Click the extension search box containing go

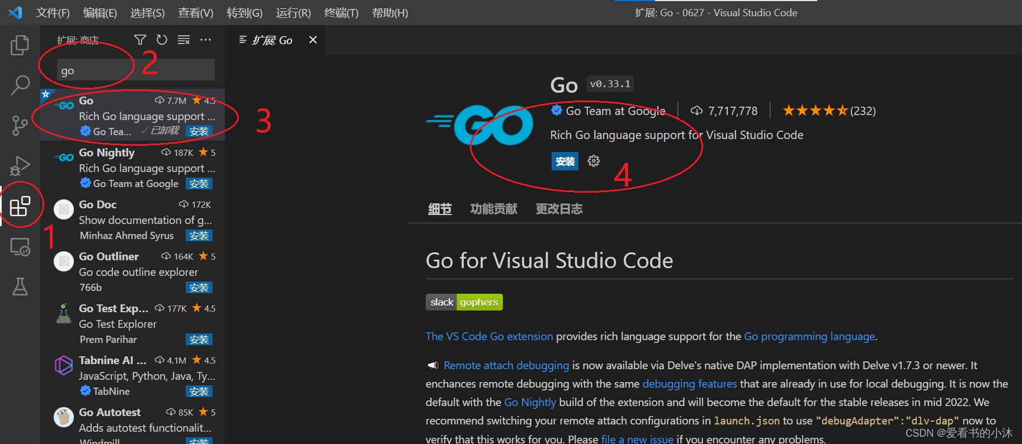click(135, 70)
